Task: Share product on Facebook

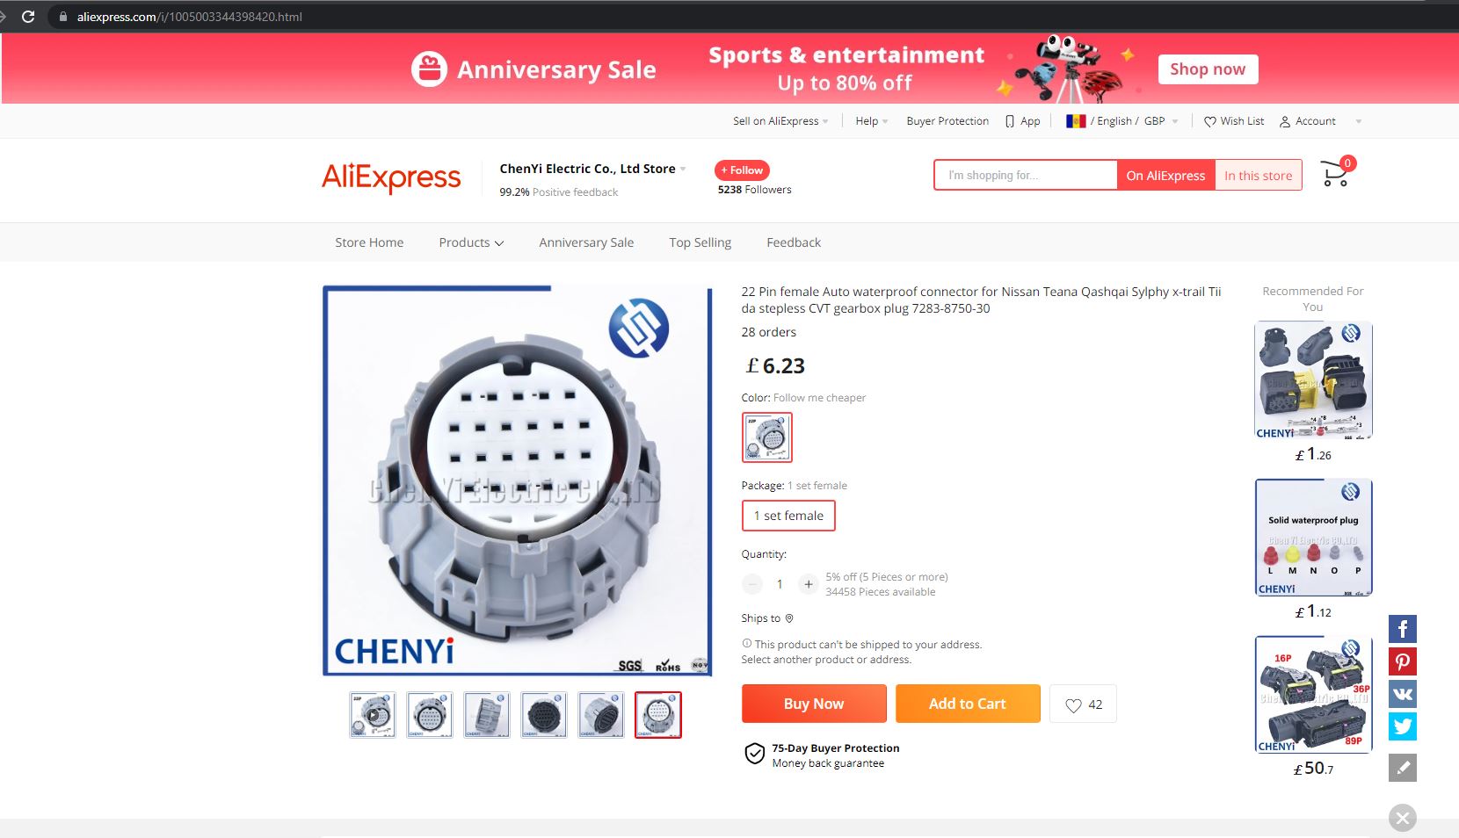Action: (x=1403, y=629)
